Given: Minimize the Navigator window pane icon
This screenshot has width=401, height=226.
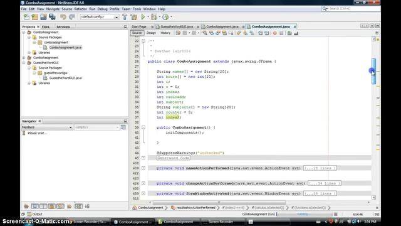Looking at the screenshot, I should click(x=125, y=121).
